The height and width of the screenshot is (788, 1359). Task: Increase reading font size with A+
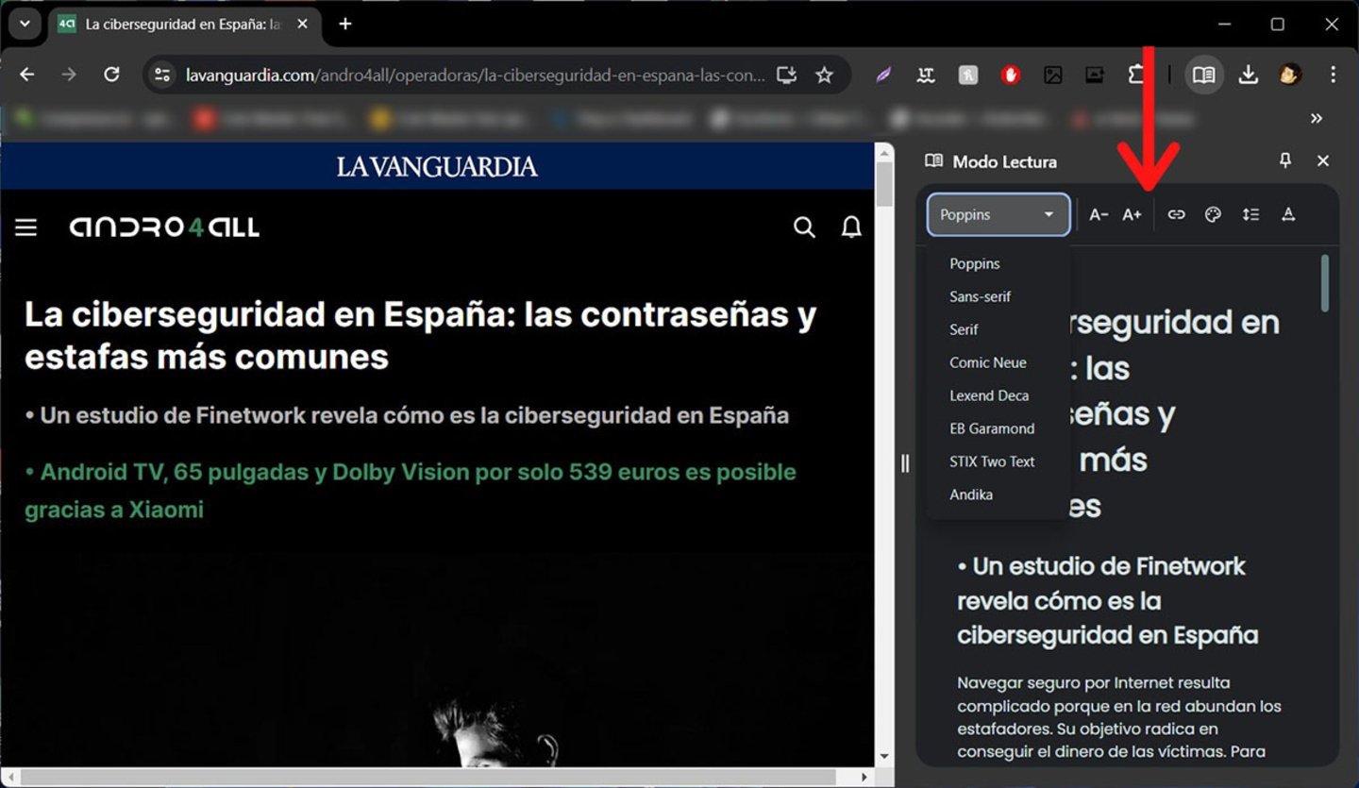coord(1132,214)
